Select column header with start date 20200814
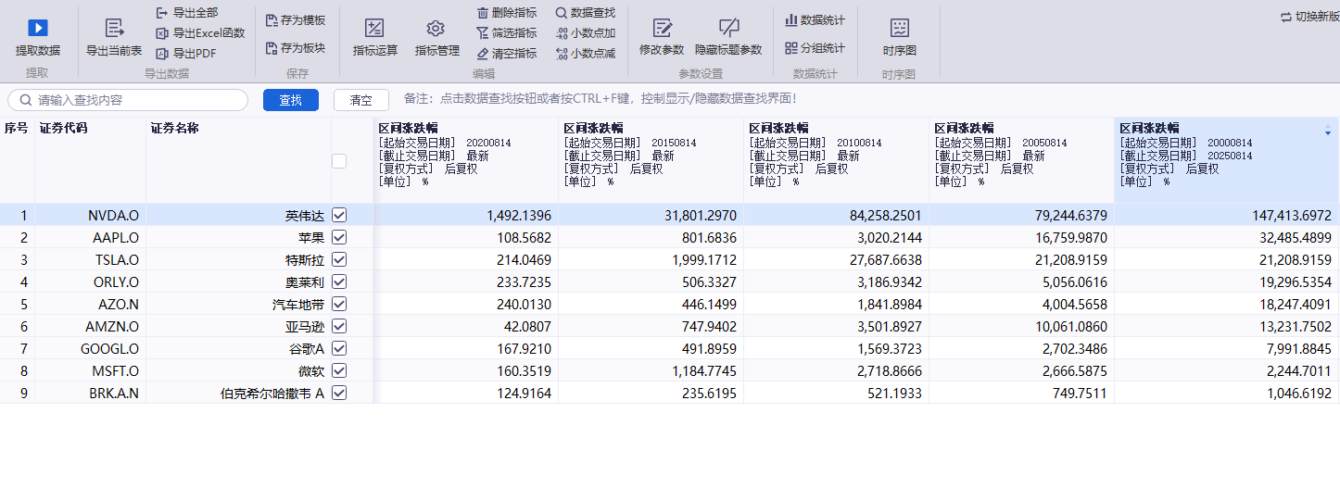This screenshot has width=1340, height=488. point(466,160)
